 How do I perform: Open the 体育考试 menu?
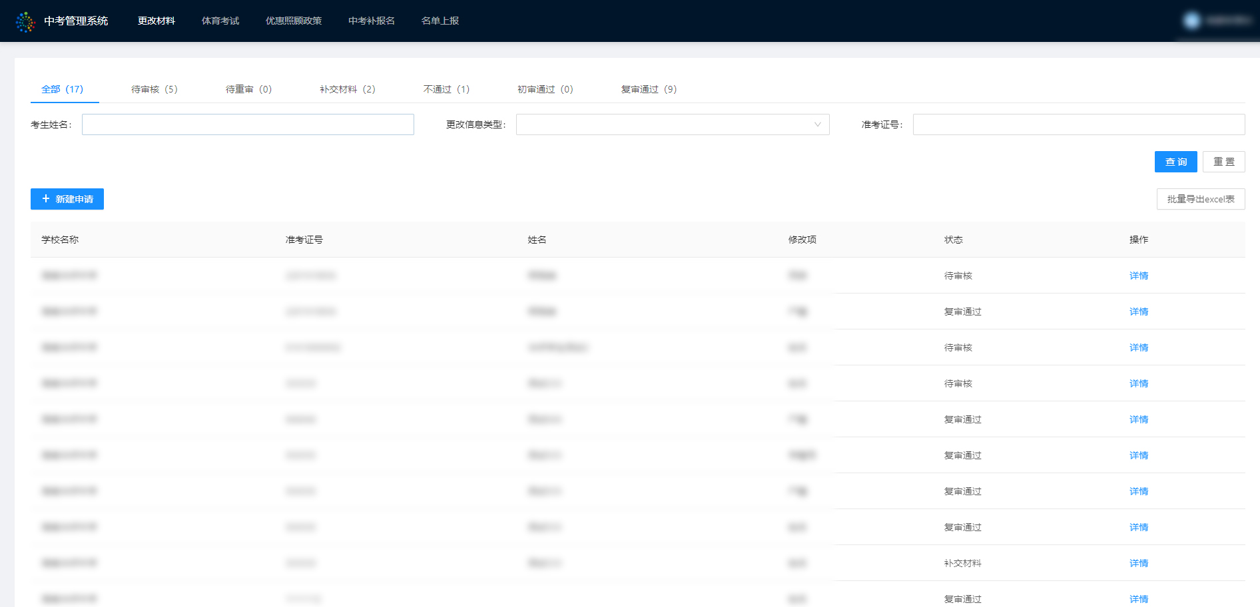coord(220,21)
